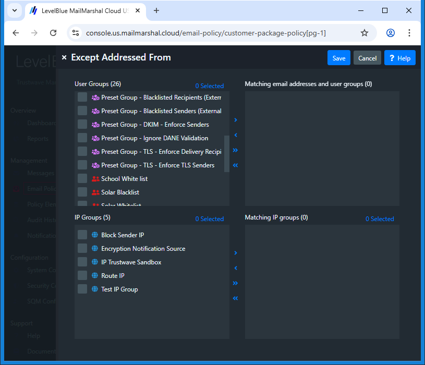Check Preset Group - Blacklisted Recipients checkbox
The height and width of the screenshot is (365, 425).
(x=82, y=98)
